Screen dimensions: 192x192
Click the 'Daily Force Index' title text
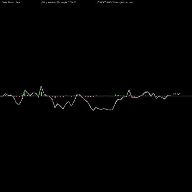[12, 2]
